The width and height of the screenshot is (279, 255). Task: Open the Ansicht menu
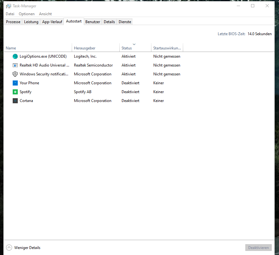click(45, 14)
